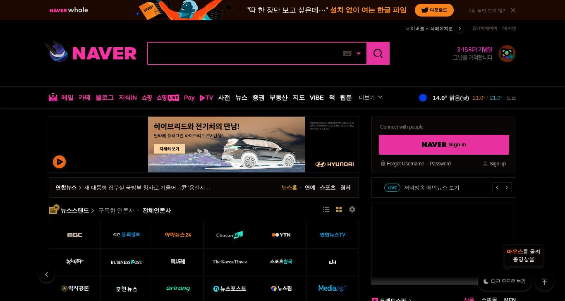Open the TV play-icon menu item

click(206, 98)
